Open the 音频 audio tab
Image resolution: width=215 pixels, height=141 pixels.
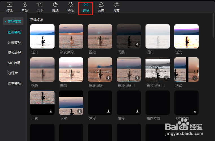(25, 7)
